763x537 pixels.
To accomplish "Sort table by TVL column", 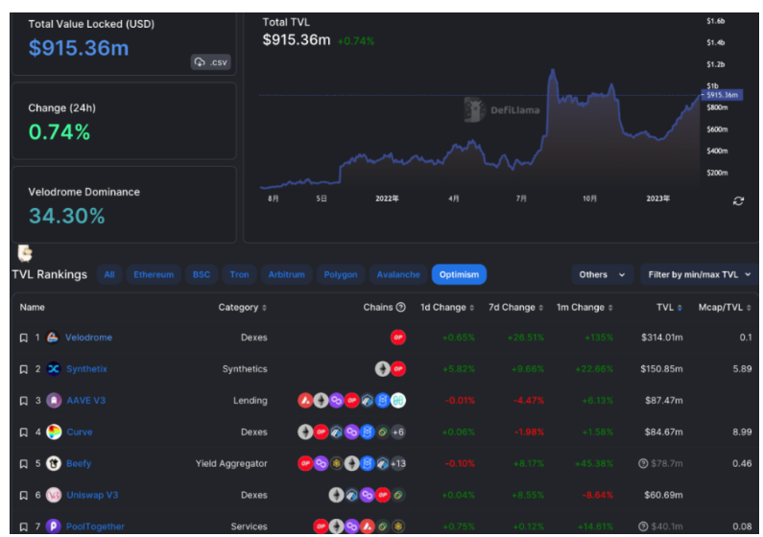I will click(x=669, y=308).
